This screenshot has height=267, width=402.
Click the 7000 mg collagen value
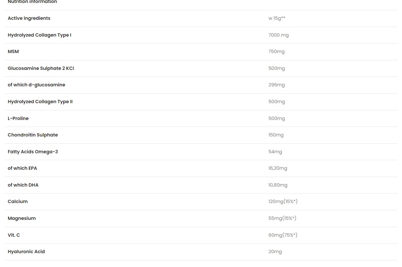pos(278,35)
